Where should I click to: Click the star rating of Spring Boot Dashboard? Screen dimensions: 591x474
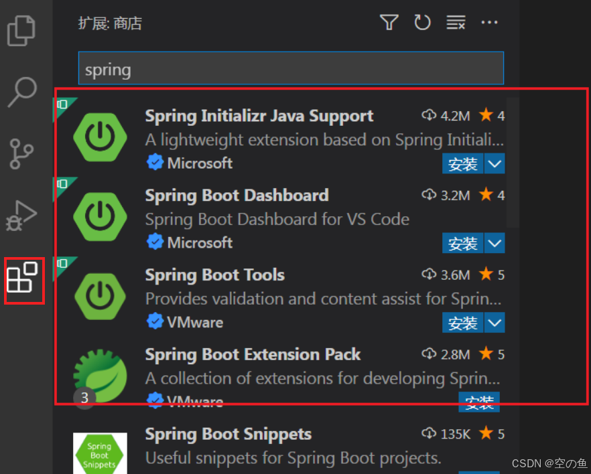(492, 195)
